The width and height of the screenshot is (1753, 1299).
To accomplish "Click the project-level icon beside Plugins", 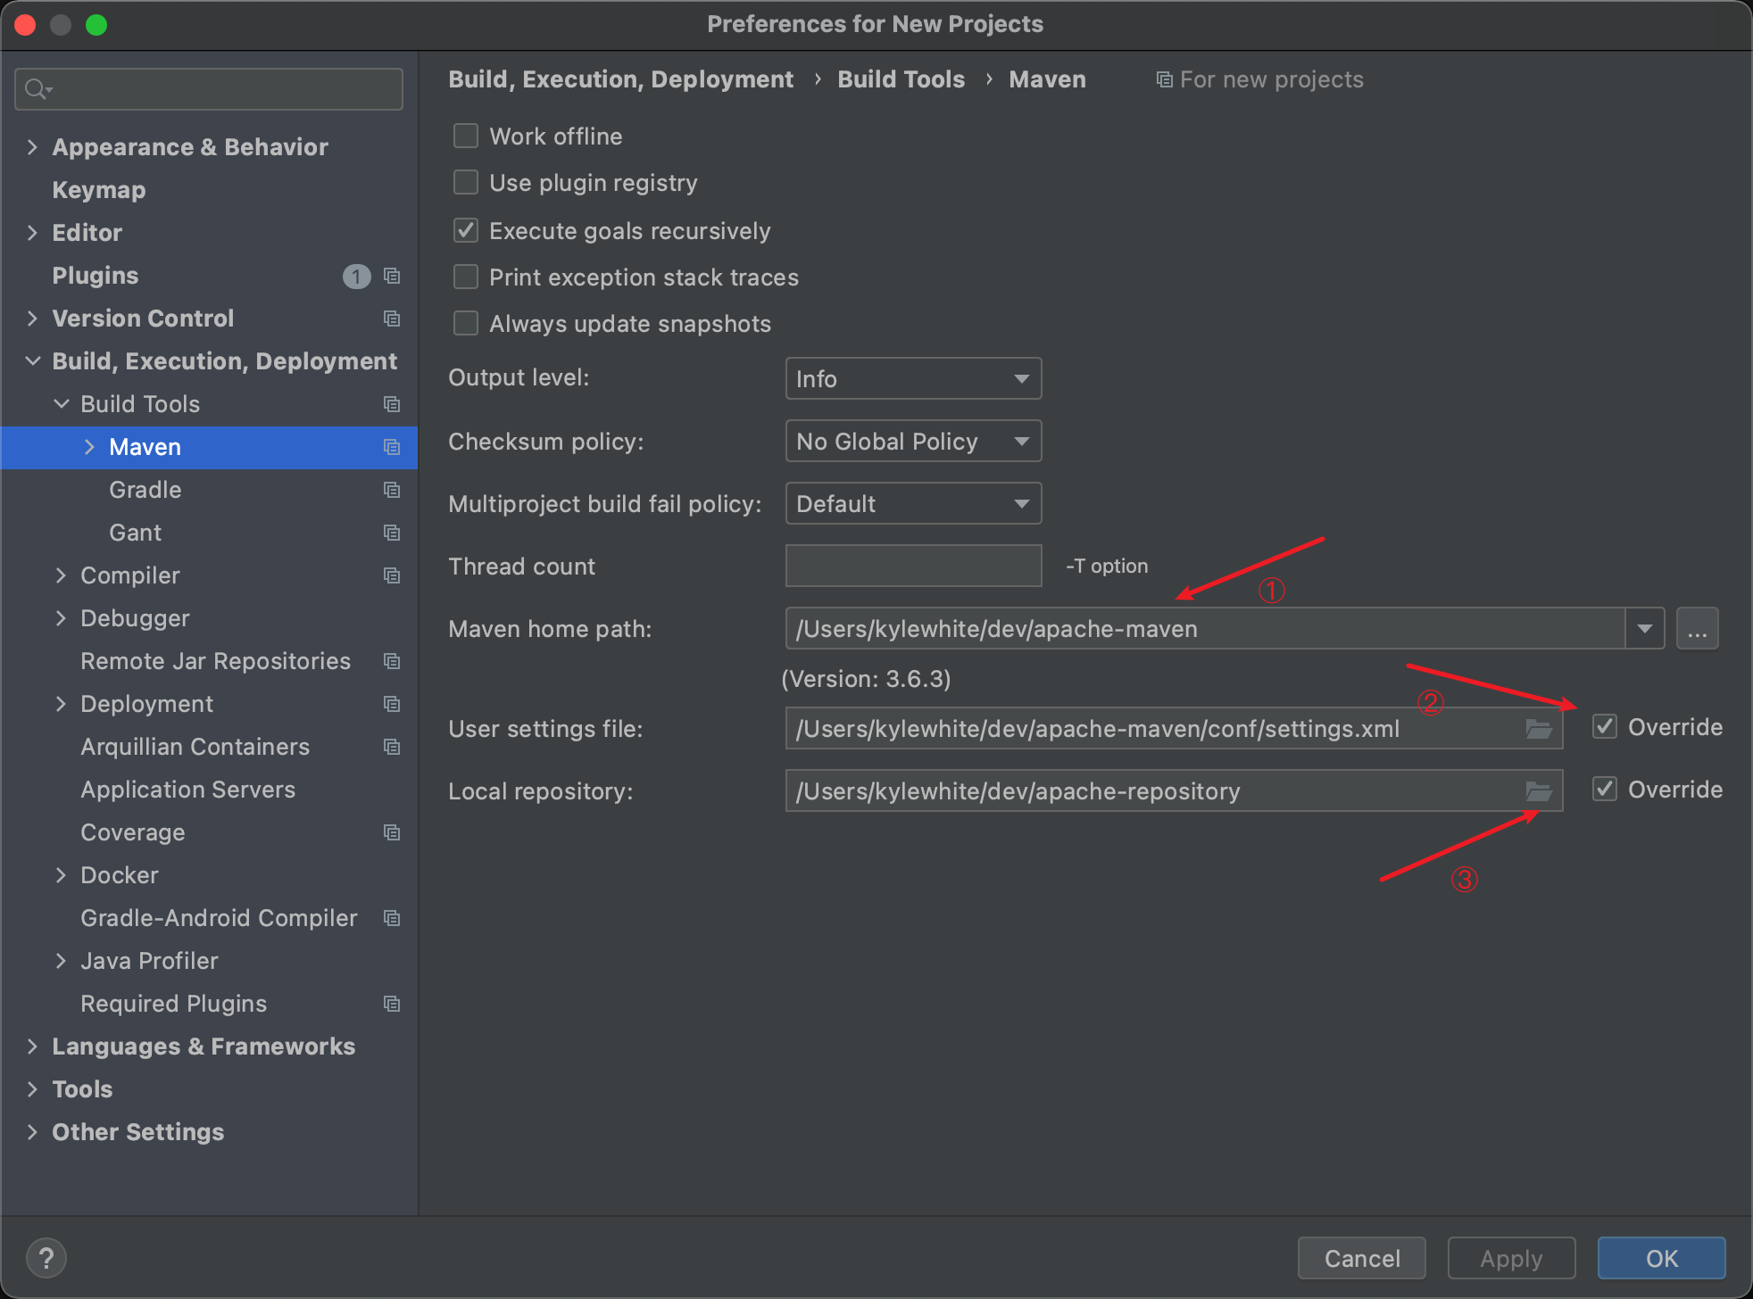I will (391, 276).
